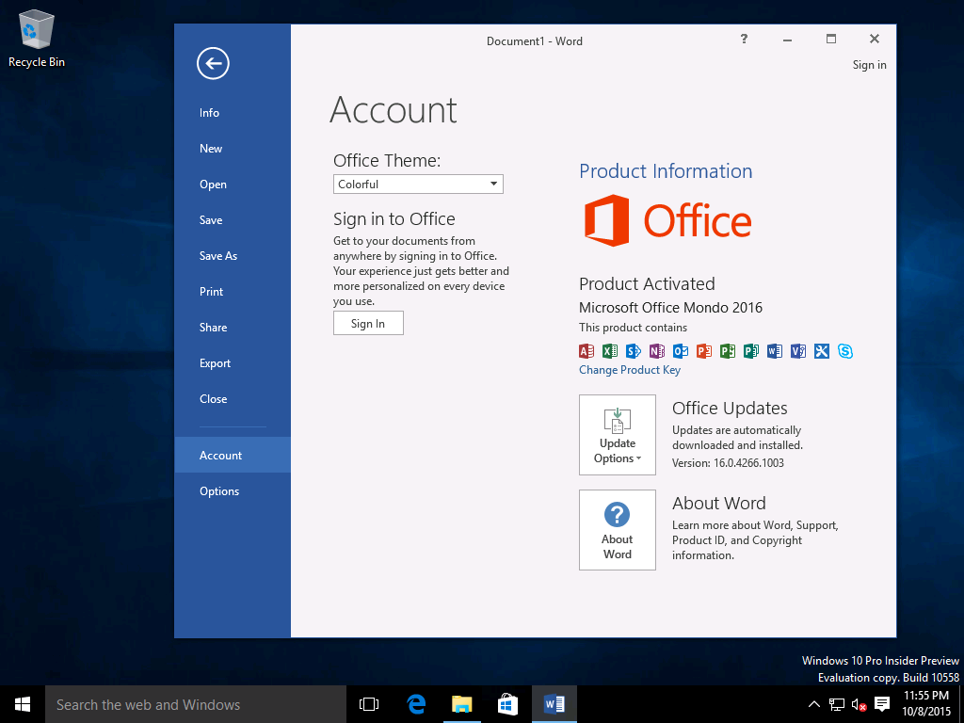The width and height of the screenshot is (964, 723).
Task: Click the Skype product icon
Action: pyautogui.click(x=845, y=351)
